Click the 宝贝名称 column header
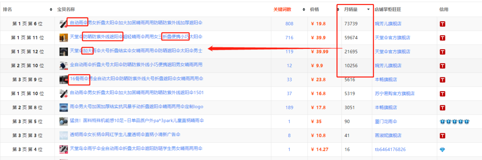Image resolution: width=482 pixels, height=160 pixels. 66,9
